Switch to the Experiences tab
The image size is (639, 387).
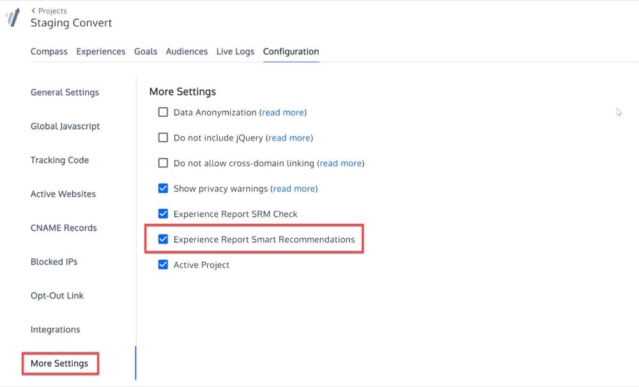point(100,52)
